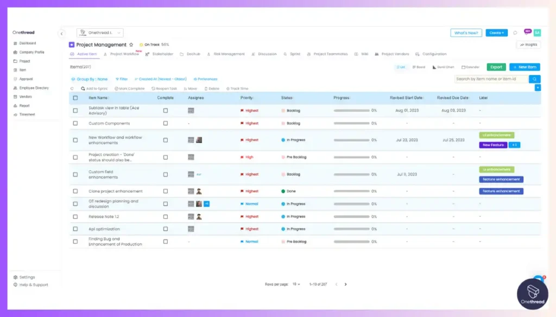Viewport: 556px width, 317px height.
Task: Open Approval in the sidebar
Action: [x=23, y=79]
